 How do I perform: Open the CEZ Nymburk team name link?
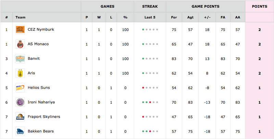point(41,29)
